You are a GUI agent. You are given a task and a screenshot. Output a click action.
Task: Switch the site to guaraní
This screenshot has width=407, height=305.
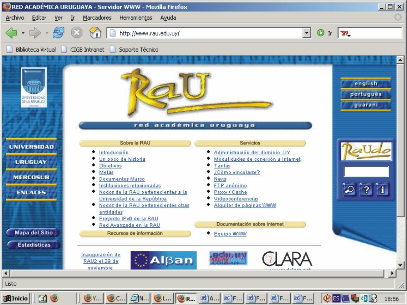[366, 105]
